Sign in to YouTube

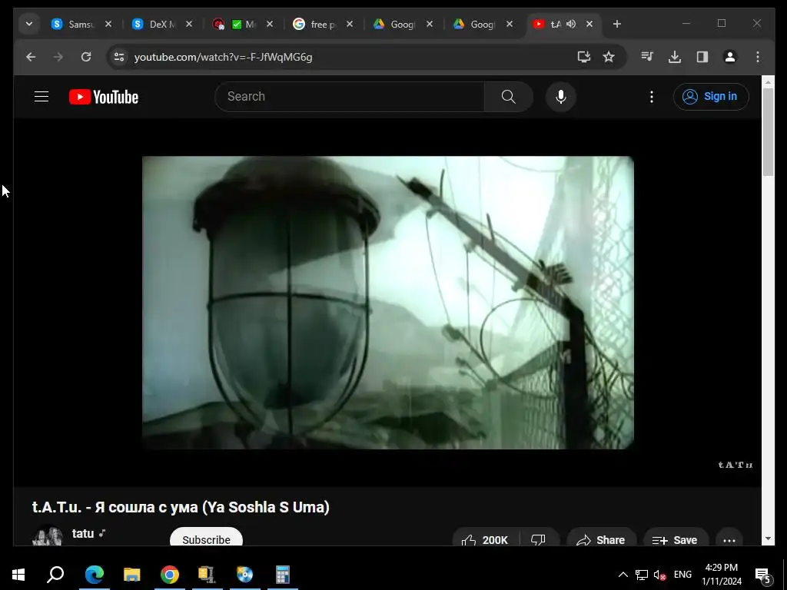[x=711, y=96]
